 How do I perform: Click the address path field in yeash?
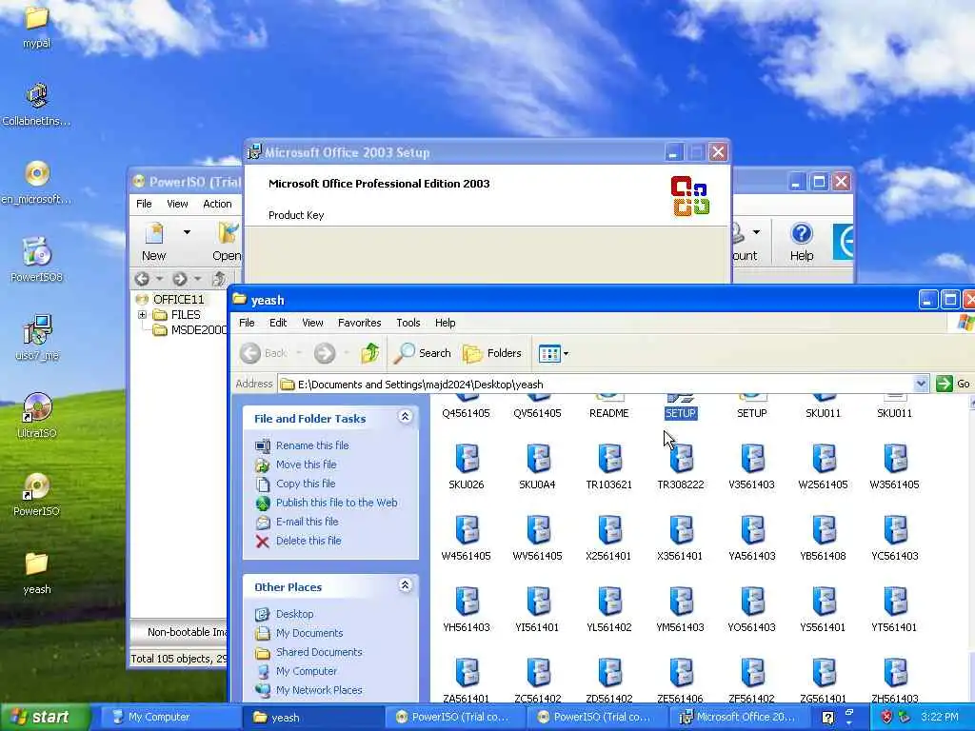point(596,385)
